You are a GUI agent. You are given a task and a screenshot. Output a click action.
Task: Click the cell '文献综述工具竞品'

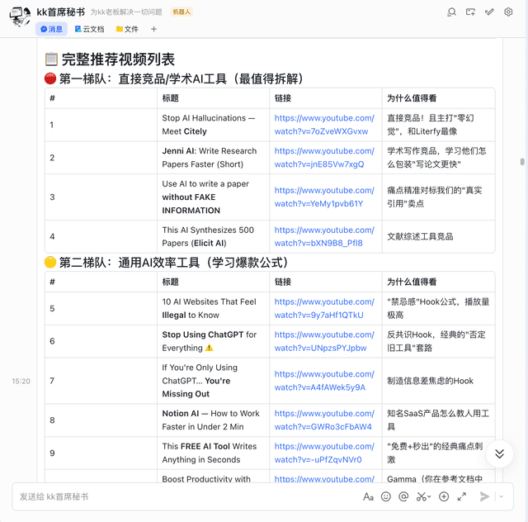click(420, 236)
